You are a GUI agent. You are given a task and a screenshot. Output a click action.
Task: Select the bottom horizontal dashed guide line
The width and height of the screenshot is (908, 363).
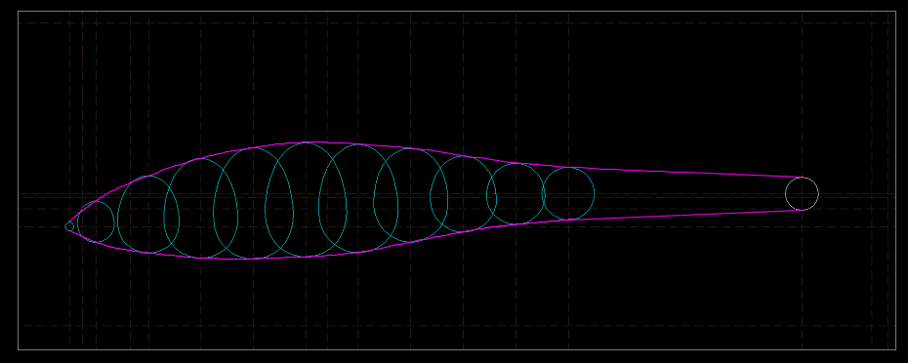[x=457, y=326]
